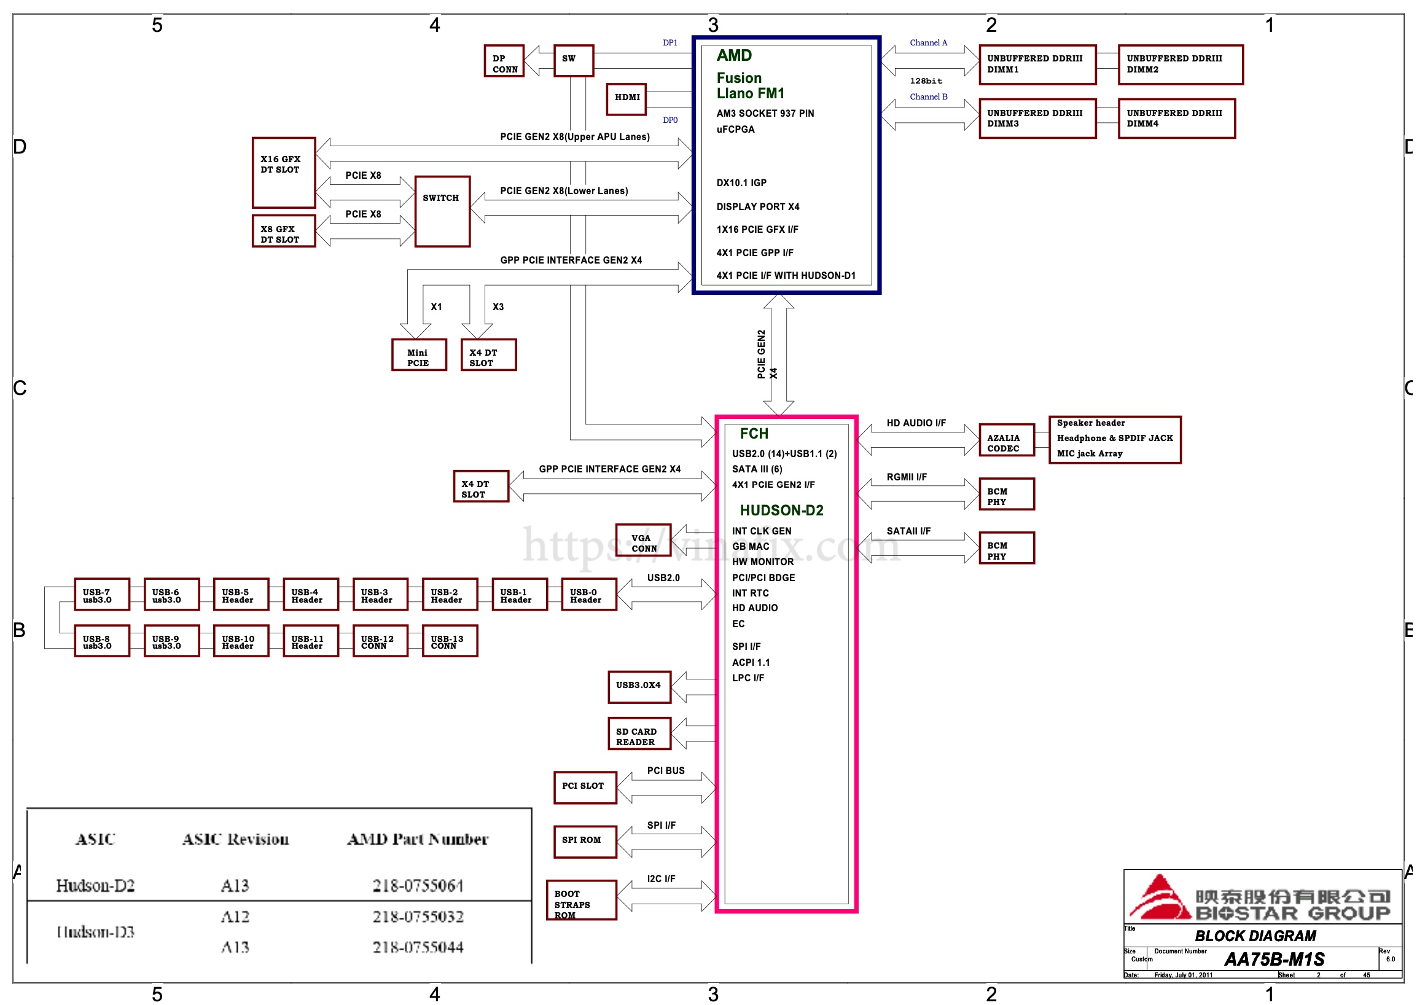The width and height of the screenshot is (1425, 1005).
Task: Click UNBUFFERED DDRIII DIMM2 block
Action: pos(1180,65)
